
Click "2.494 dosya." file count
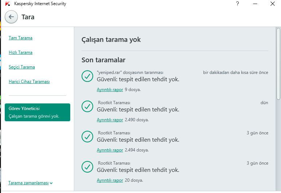[x=137, y=150]
